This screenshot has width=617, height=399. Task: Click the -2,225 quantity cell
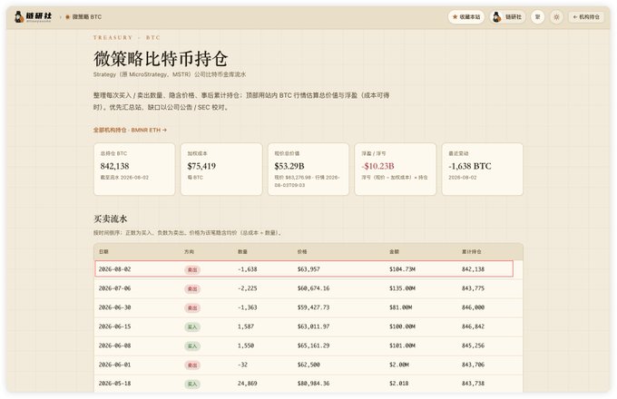tap(247, 288)
